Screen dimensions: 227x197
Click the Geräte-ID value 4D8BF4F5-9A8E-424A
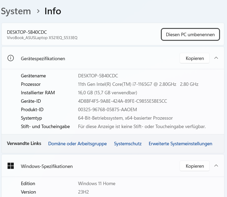pos(122,101)
